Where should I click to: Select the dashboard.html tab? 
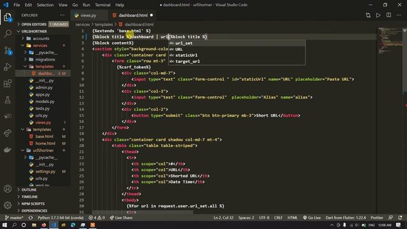coord(133,15)
